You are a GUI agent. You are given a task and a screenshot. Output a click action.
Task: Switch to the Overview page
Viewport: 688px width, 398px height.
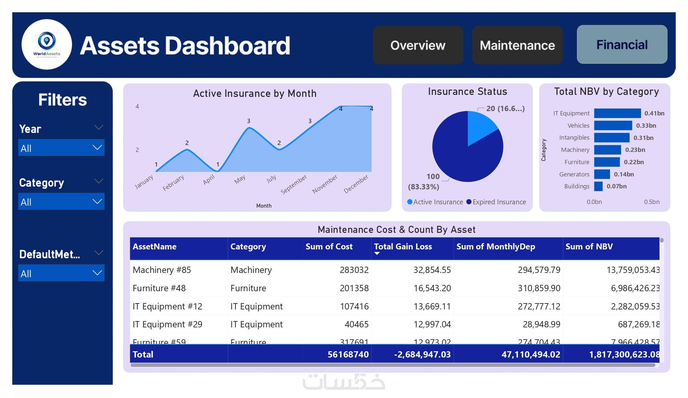(x=418, y=45)
